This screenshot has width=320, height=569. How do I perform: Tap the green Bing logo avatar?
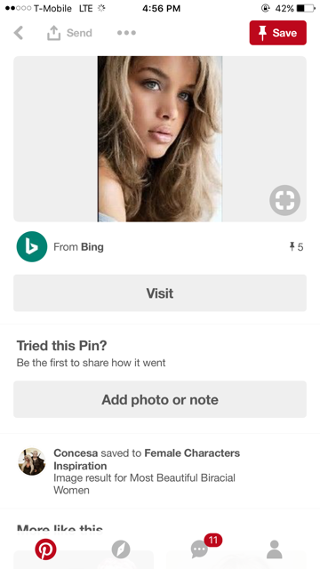tap(32, 247)
